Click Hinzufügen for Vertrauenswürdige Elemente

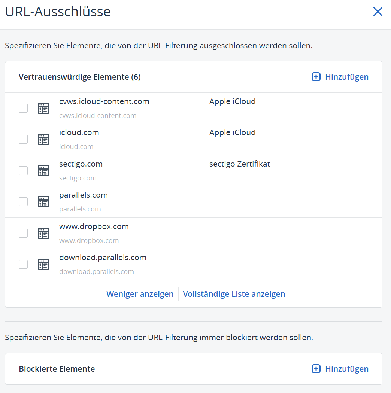346,77
